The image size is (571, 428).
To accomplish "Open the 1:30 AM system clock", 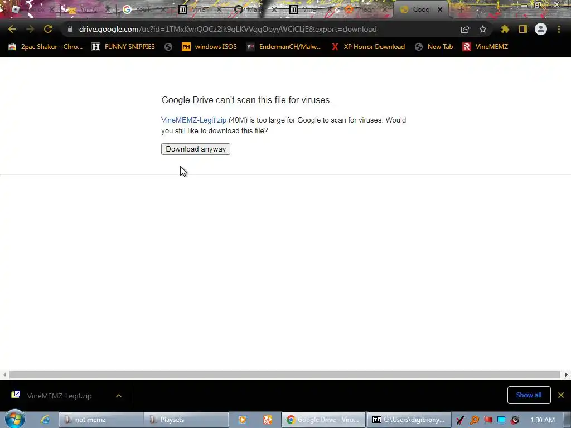I will [542, 420].
